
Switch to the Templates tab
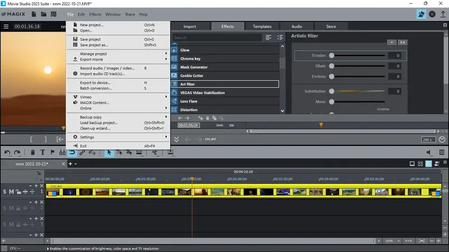click(x=262, y=26)
